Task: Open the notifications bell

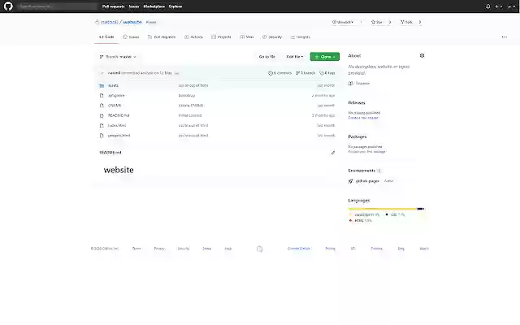Action: point(488,6)
